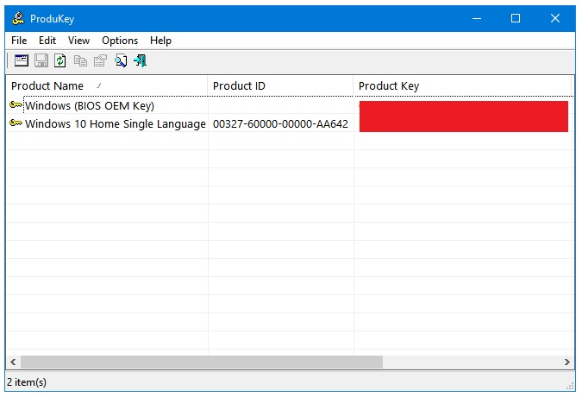This screenshot has width=582, height=397.
Task: Click the horizontal scrollbar left arrow
Action: pyautogui.click(x=13, y=362)
